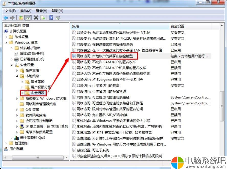Click the Delete X toolbar icon

(36, 18)
